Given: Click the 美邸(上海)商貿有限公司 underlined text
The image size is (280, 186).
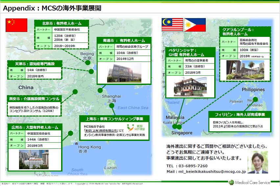Looking at the screenshot, I should (101, 131).
